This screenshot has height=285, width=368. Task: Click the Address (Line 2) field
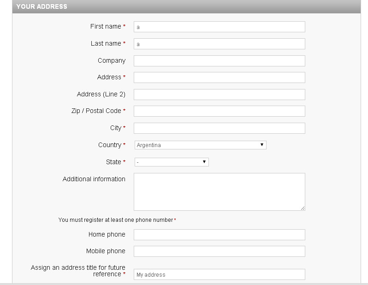pos(219,95)
